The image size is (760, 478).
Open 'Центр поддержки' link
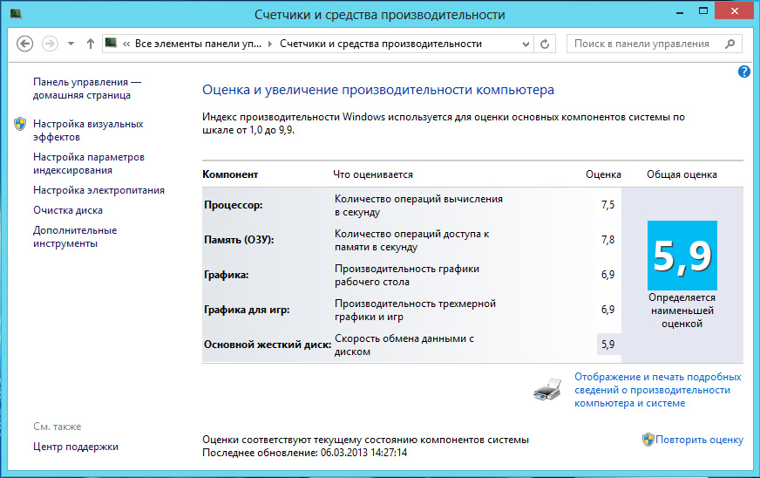76,447
